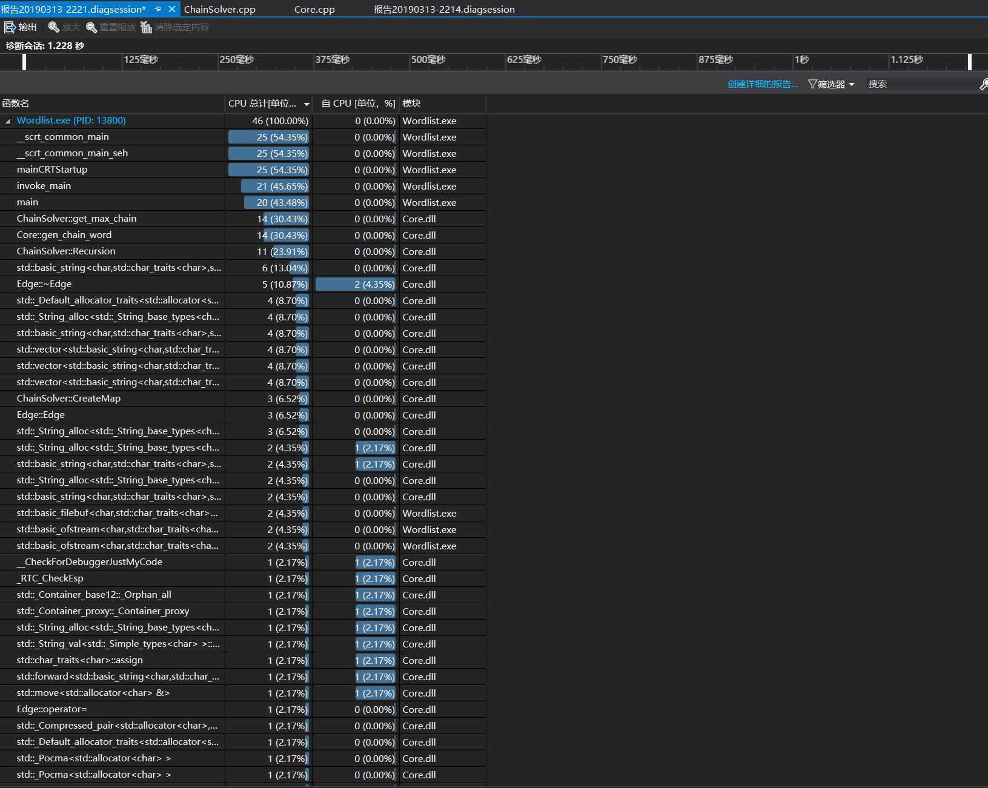Click the 20 (43.48%) CPU total cell
This screenshot has width=988, height=788.
pos(269,203)
